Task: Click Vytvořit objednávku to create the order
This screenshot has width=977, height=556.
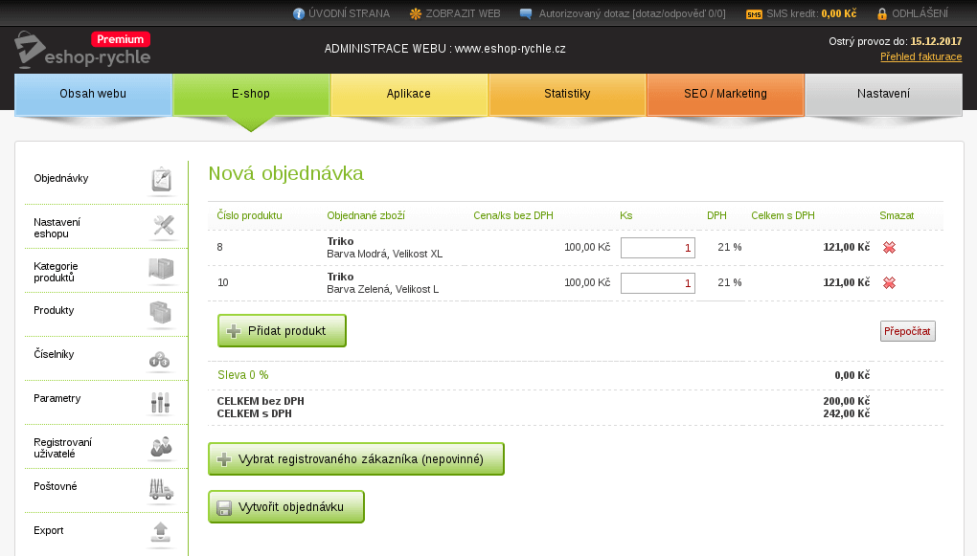Action: pyautogui.click(x=285, y=506)
